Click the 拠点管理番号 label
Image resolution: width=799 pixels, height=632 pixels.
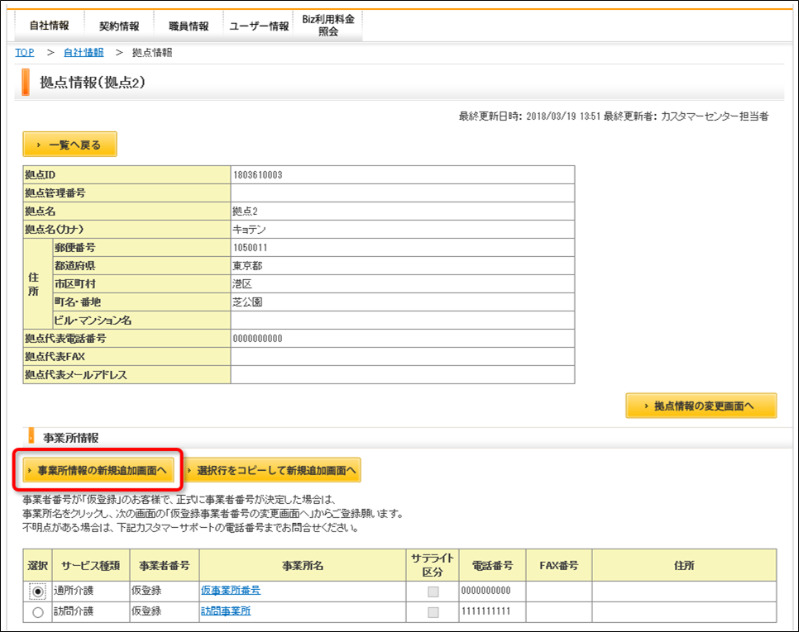[x=55, y=192]
